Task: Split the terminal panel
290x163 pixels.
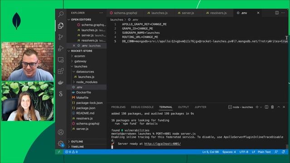Action: pos(266,107)
